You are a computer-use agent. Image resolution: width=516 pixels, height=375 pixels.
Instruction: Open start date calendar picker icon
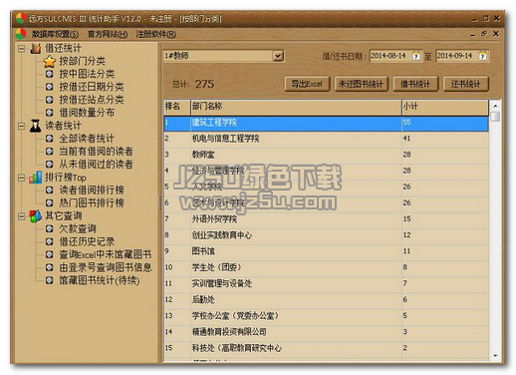click(x=416, y=56)
